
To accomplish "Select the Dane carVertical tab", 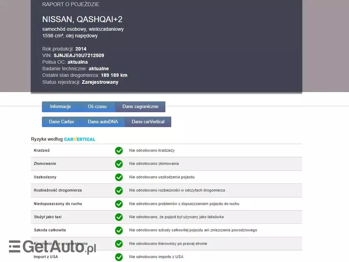I will click(147, 122).
